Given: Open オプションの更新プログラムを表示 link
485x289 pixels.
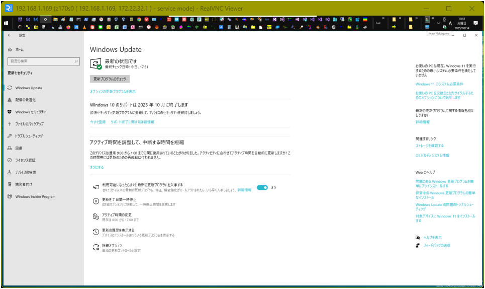Looking at the screenshot, I should point(113,92).
